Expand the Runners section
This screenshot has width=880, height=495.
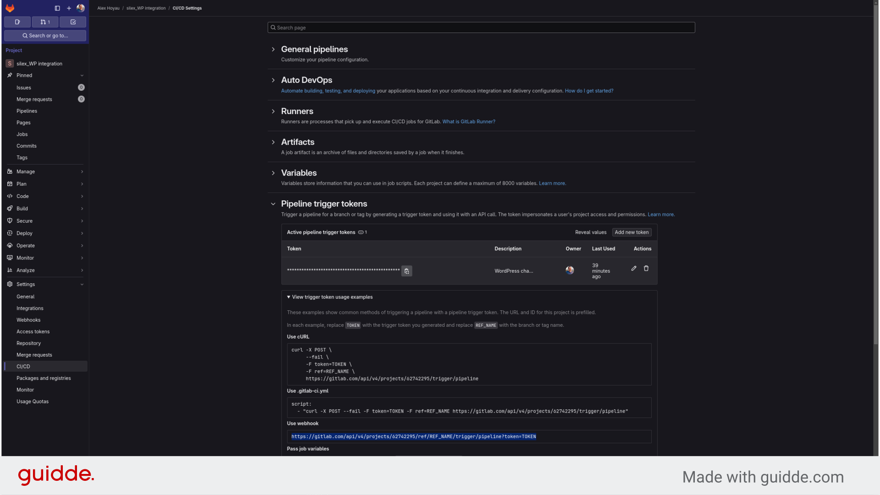tap(273, 111)
